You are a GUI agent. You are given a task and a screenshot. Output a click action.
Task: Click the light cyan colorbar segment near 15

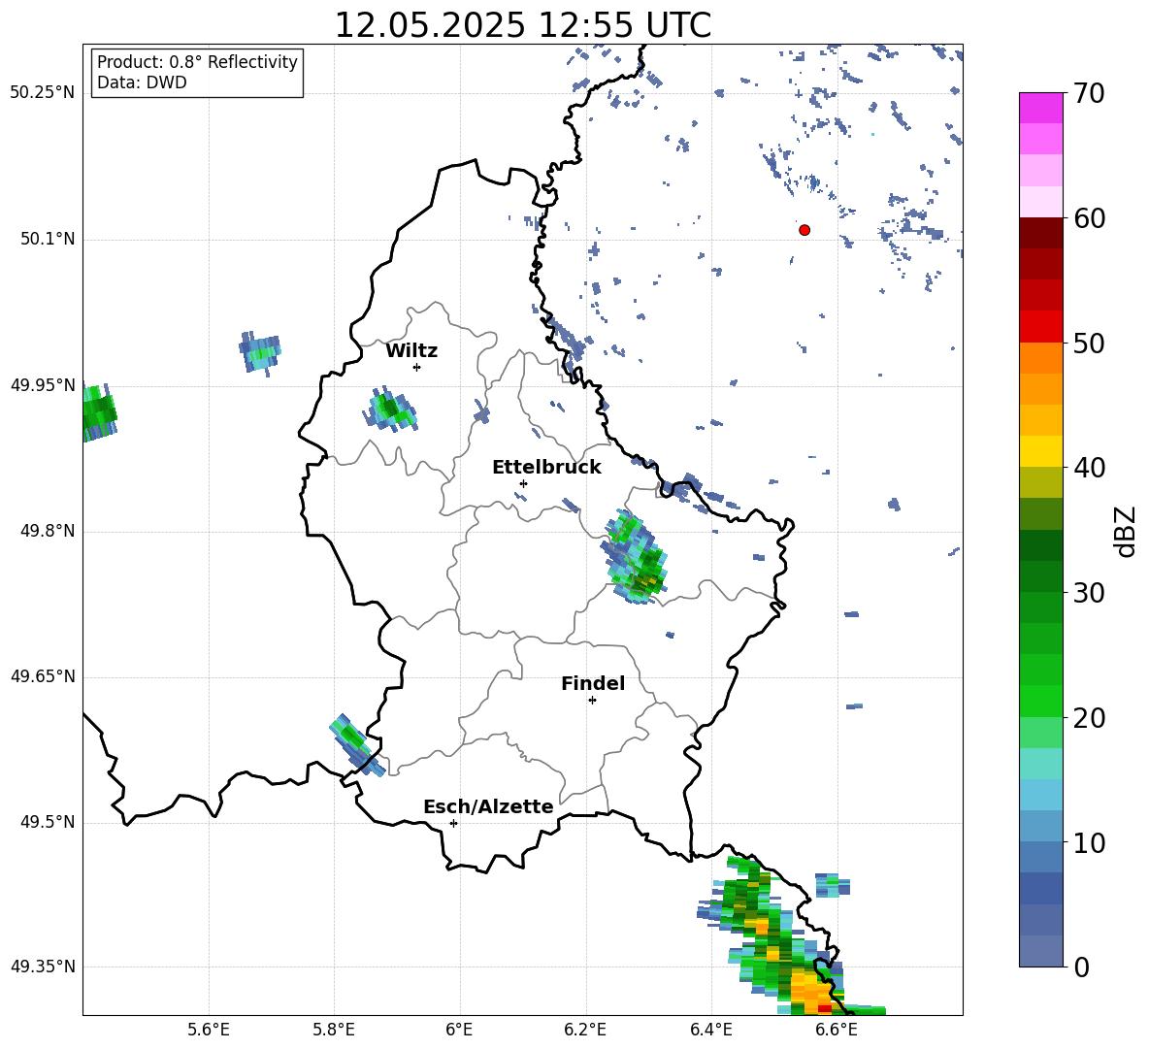pyautogui.click(x=1040, y=764)
